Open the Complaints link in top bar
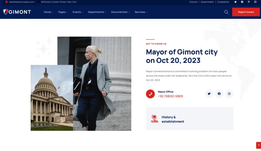The width and height of the screenshot is (261, 151). click(223, 2)
